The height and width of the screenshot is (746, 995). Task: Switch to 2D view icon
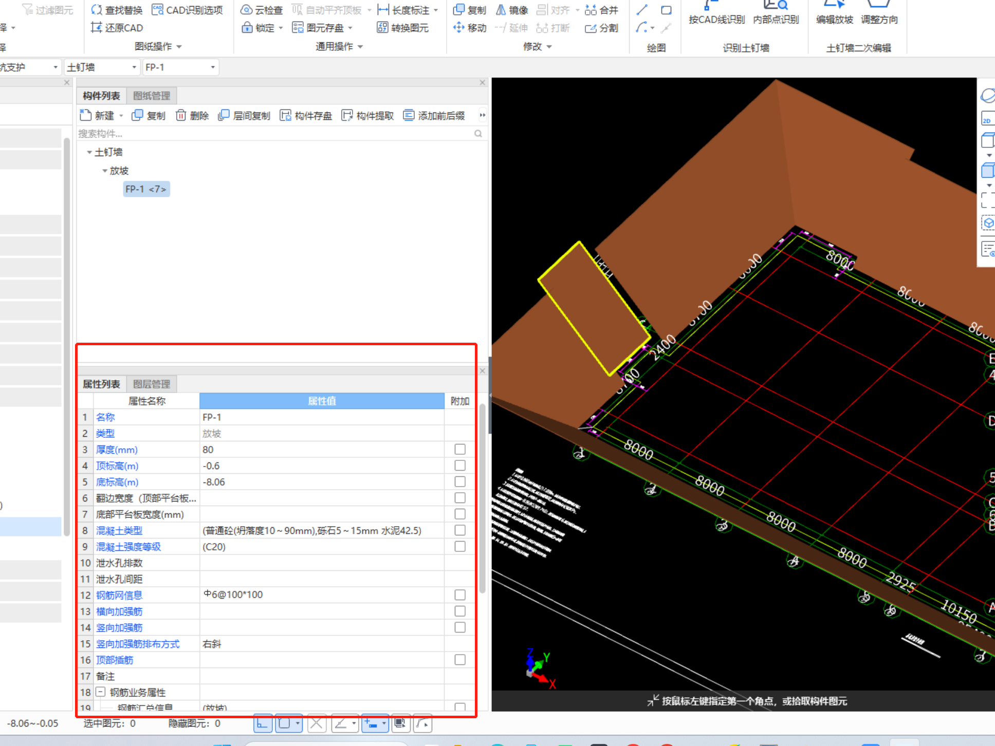987,118
